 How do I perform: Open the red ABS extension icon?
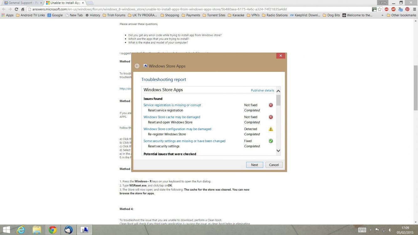click(387, 9)
